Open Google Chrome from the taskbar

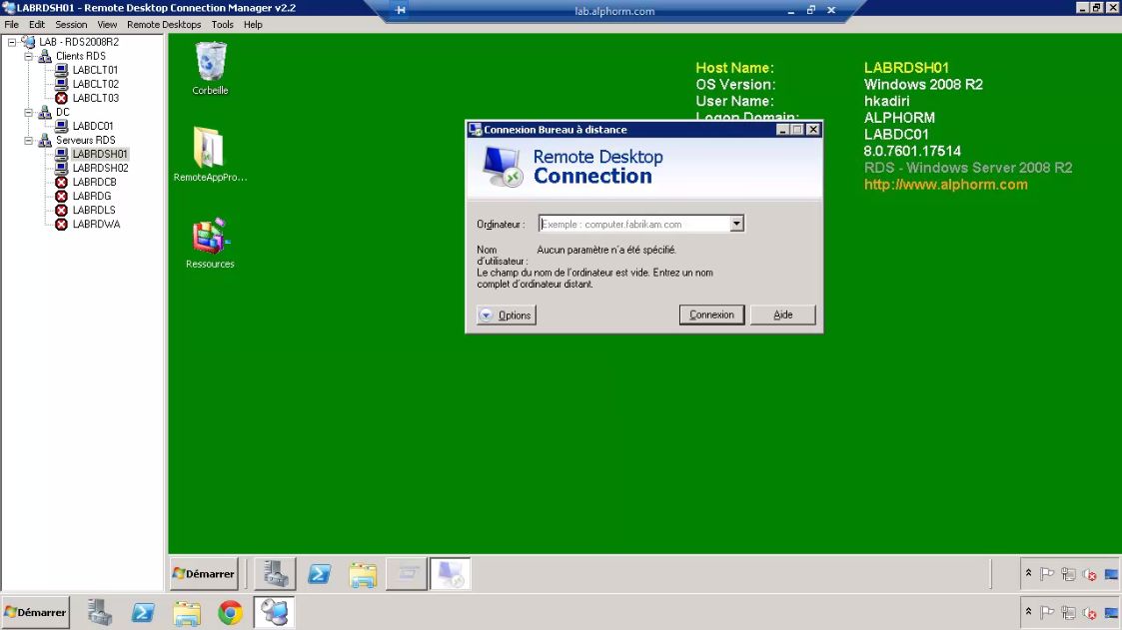click(230, 613)
